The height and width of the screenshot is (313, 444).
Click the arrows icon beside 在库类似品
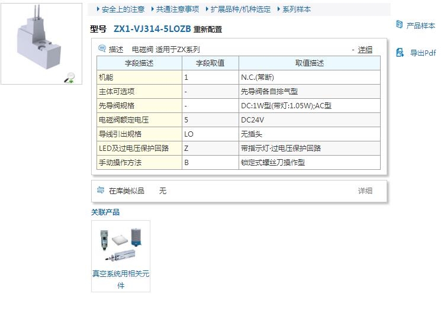(x=101, y=191)
